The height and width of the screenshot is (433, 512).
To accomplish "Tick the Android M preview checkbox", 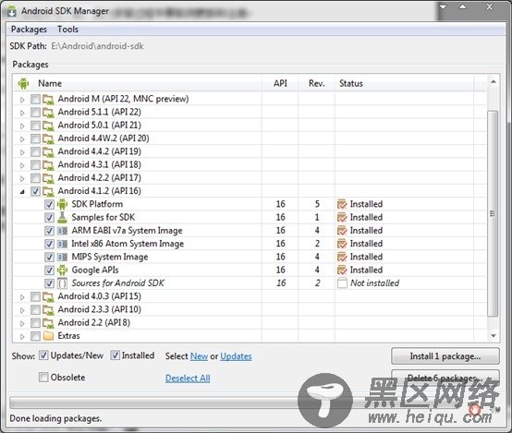I will coord(36,99).
